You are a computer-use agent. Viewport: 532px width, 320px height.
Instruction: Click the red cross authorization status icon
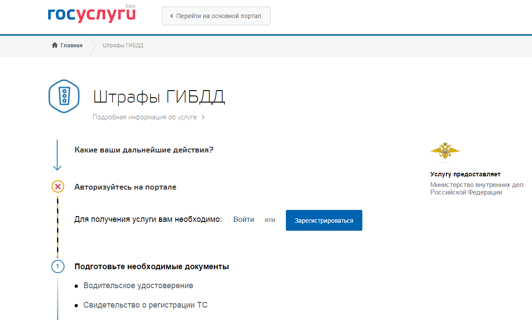(x=57, y=187)
